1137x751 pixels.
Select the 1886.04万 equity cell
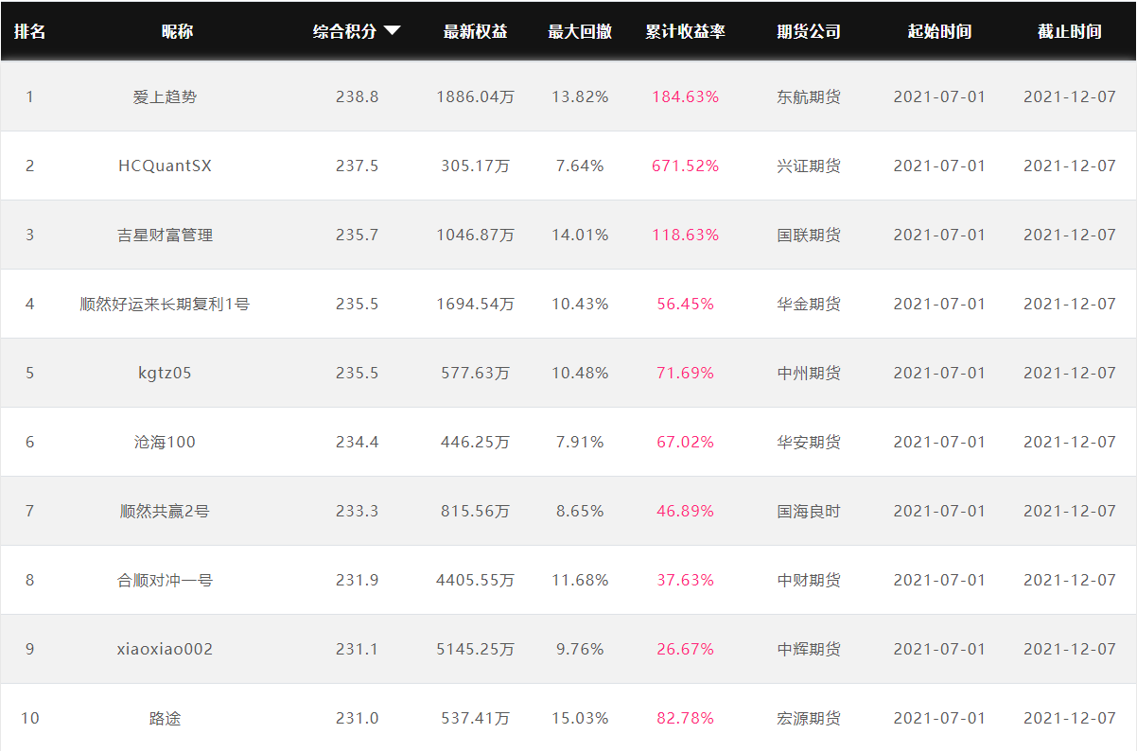(x=475, y=96)
